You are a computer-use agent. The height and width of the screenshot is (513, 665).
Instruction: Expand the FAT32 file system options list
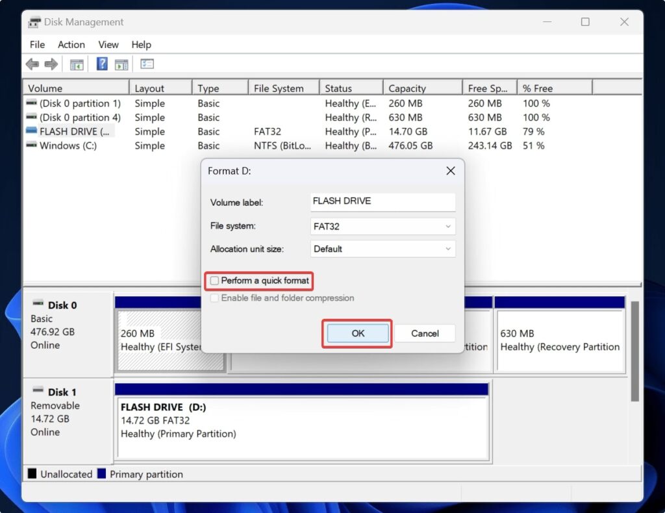[448, 225]
